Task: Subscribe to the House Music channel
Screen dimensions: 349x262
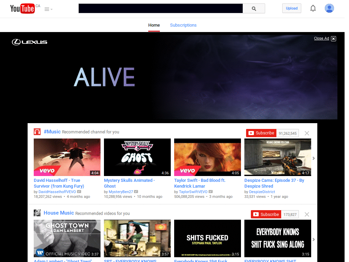Action: [x=266, y=214]
